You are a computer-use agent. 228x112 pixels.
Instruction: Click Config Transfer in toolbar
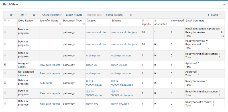click(115, 15)
